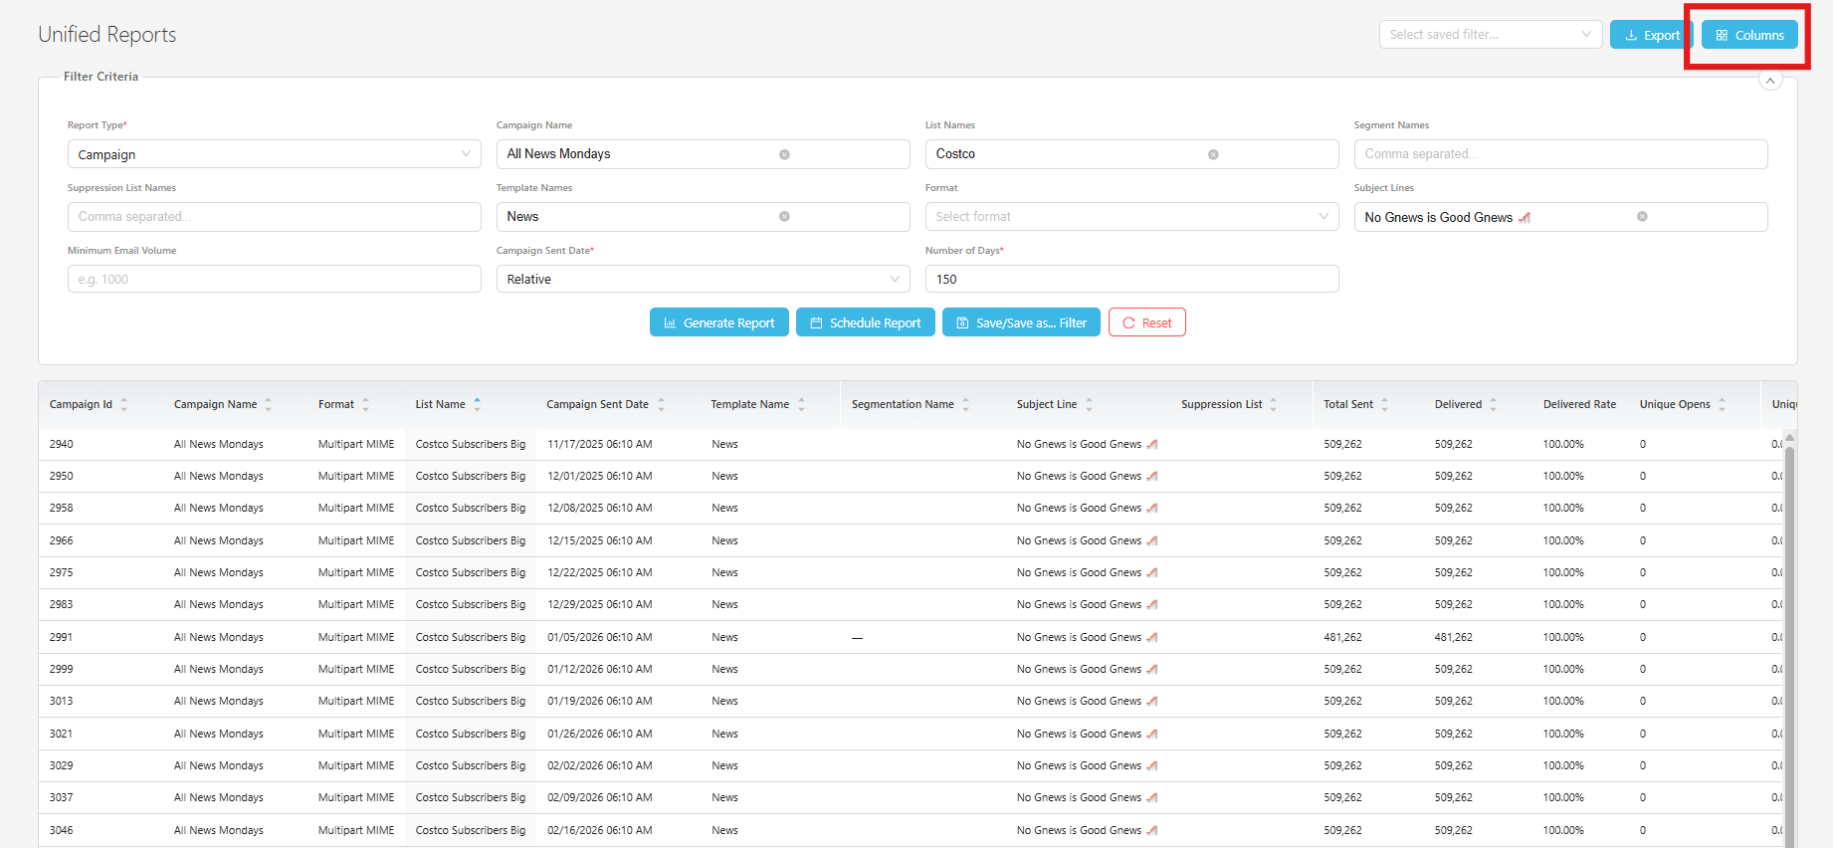Sort by the Delivered column
Image resolution: width=1833 pixels, height=848 pixels.
pyautogui.click(x=1493, y=404)
